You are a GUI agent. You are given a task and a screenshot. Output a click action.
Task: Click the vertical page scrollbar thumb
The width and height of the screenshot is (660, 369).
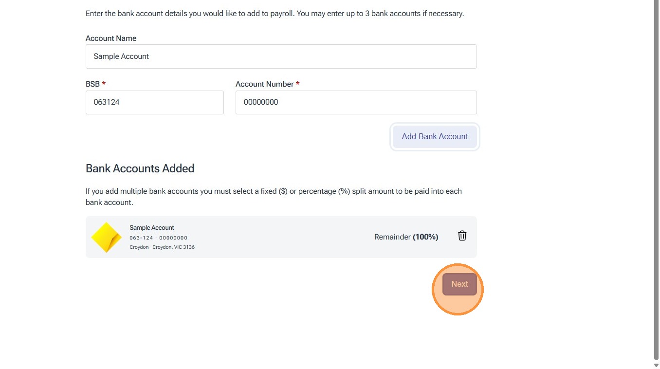(x=656, y=175)
